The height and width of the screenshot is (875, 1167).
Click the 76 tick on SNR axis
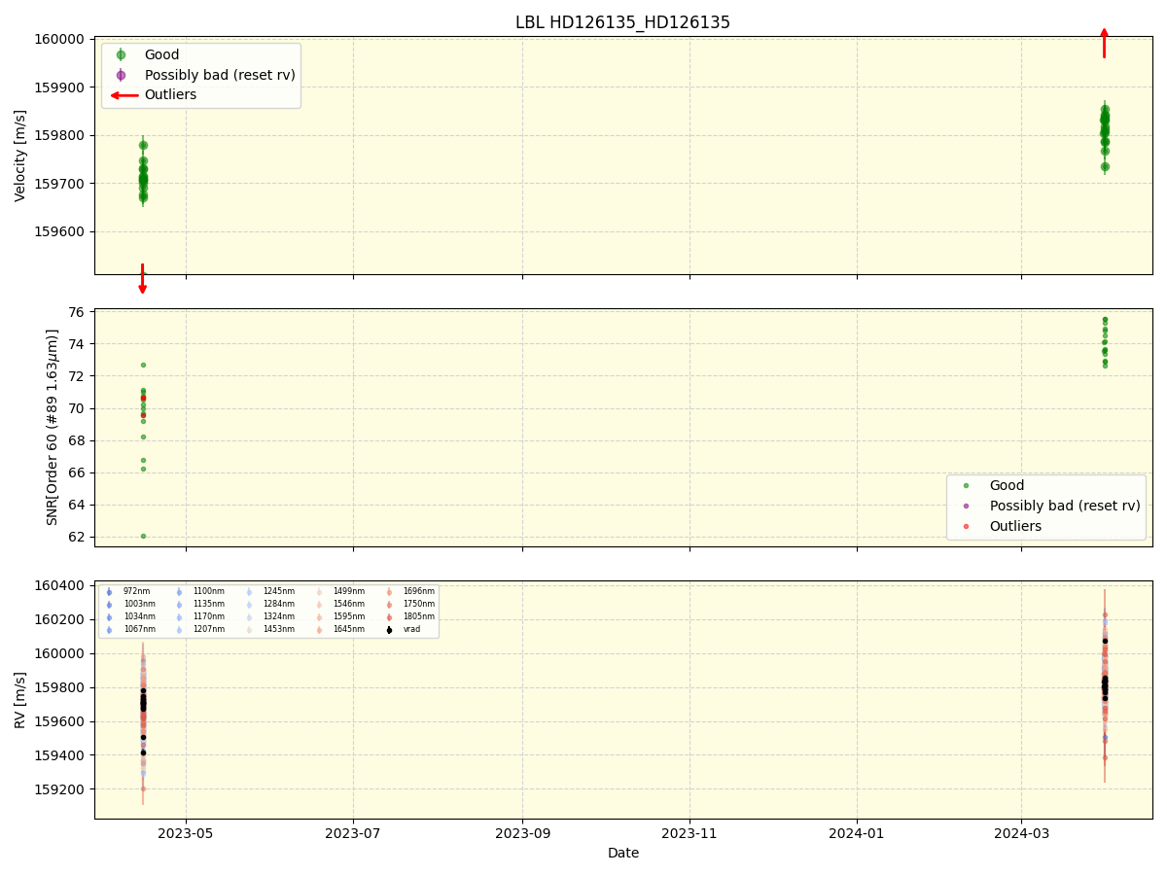click(76, 312)
